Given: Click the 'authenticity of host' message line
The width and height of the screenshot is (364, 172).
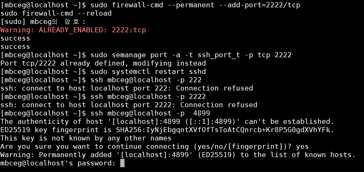Looking at the screenshot, I should (x=167, y=121).
